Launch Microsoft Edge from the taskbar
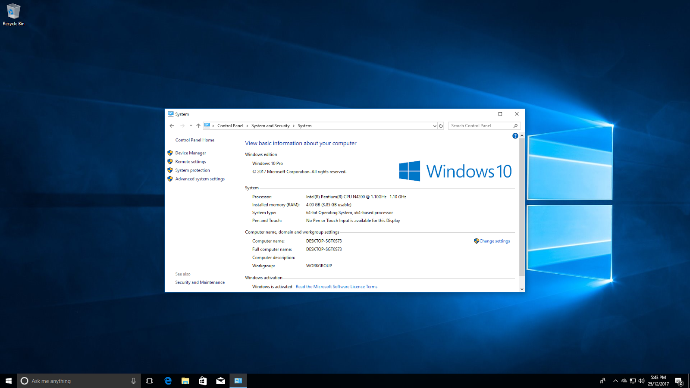The image size is (690, 388). point(168,381)
